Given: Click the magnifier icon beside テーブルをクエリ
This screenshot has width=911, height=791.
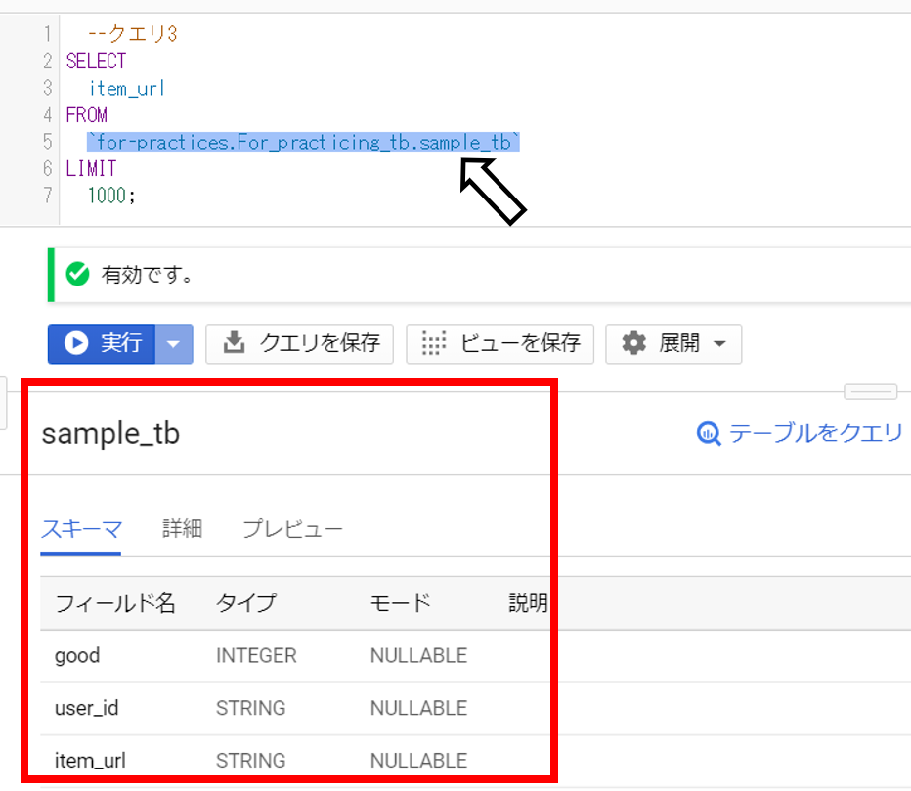Looking at the screenshot, I should (707, 433).
